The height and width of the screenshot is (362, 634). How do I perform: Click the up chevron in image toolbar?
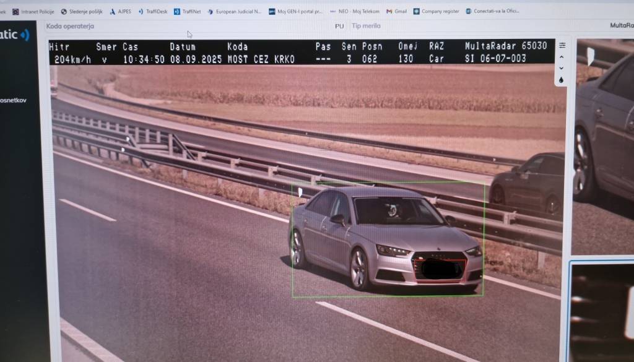(x=562, y=57)
